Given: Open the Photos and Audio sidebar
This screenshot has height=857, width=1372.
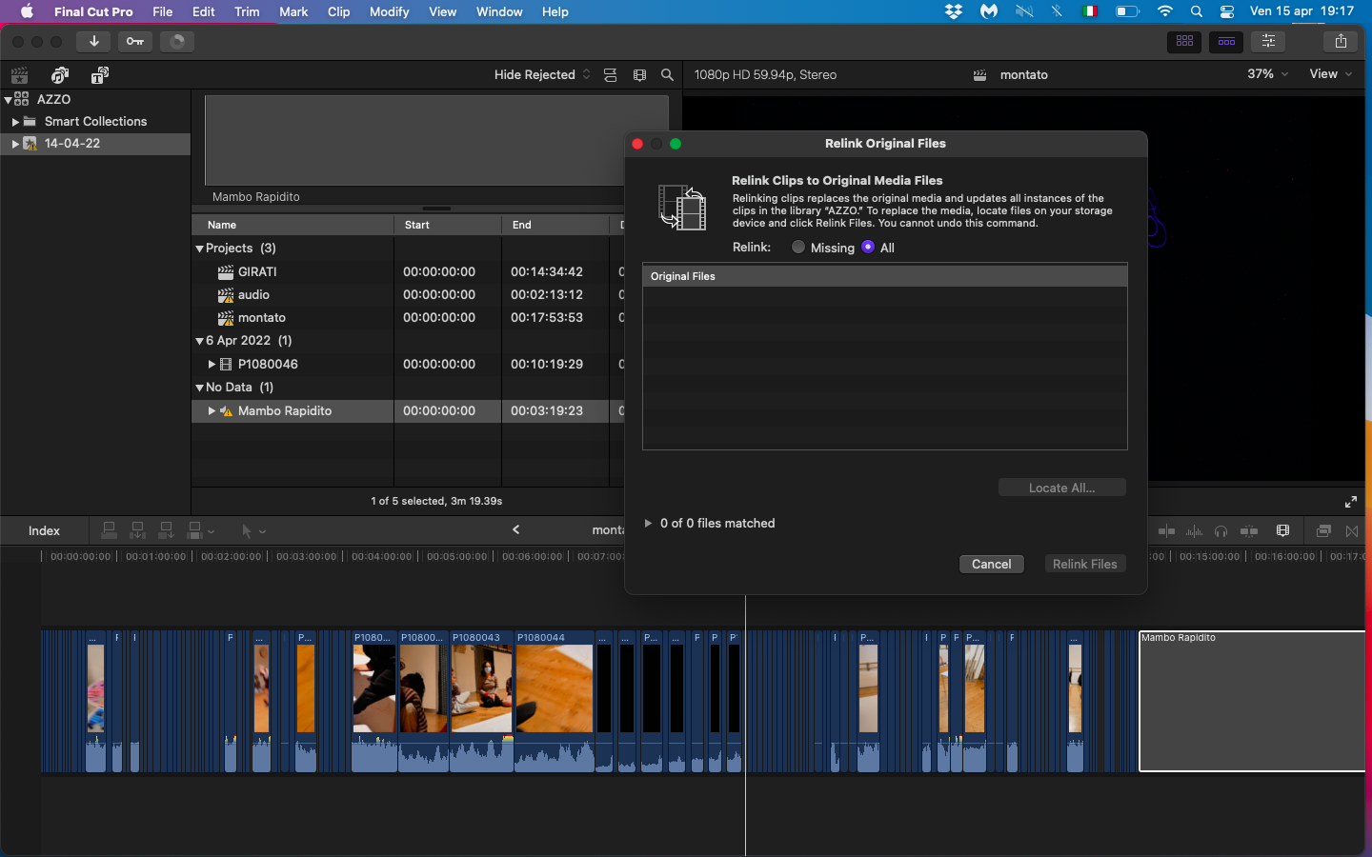Looking at the screenshot, I should [x=60, y=75].
